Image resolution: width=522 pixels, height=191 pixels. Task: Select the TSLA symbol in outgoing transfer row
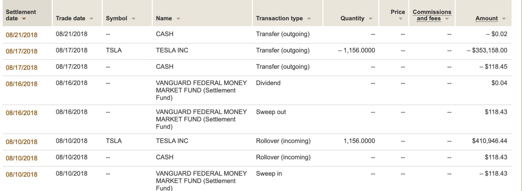pos(114,50)
